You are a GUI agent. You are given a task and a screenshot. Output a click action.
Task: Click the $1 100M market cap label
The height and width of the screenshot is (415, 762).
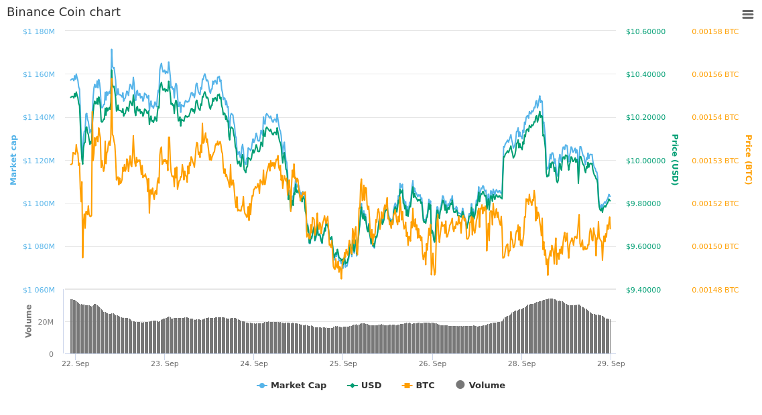pyautogui.click(x=39, y=203)
